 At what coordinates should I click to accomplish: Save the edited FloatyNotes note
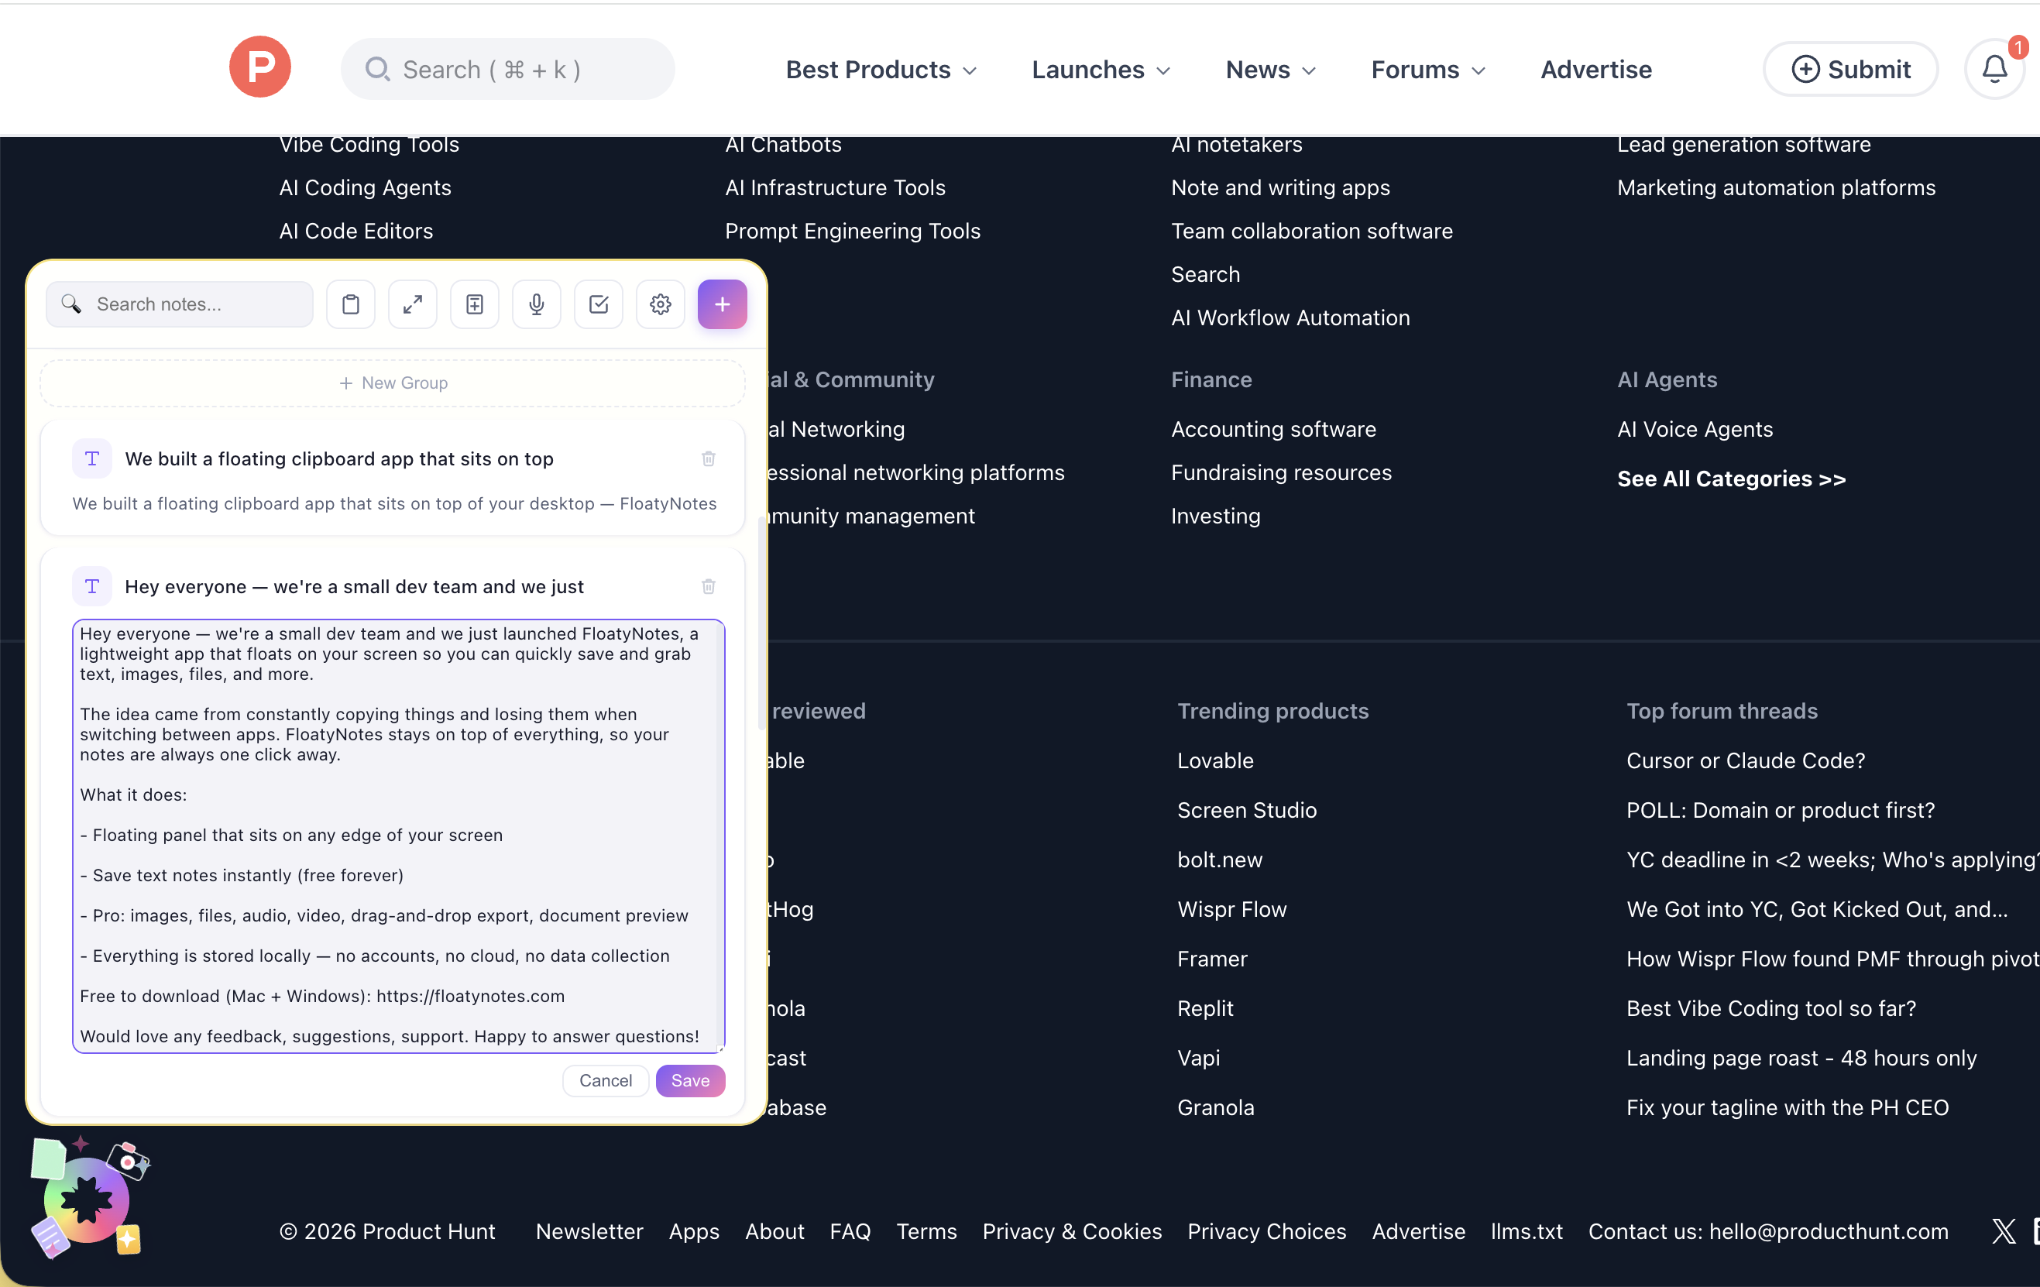689,1080
